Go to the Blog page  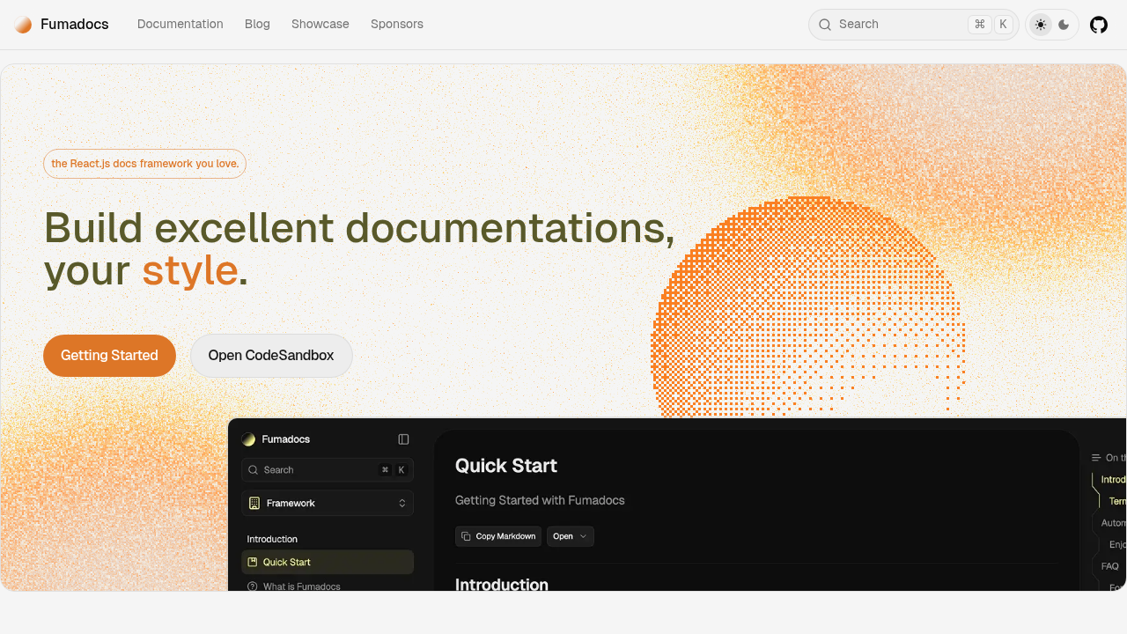[257, 25]
